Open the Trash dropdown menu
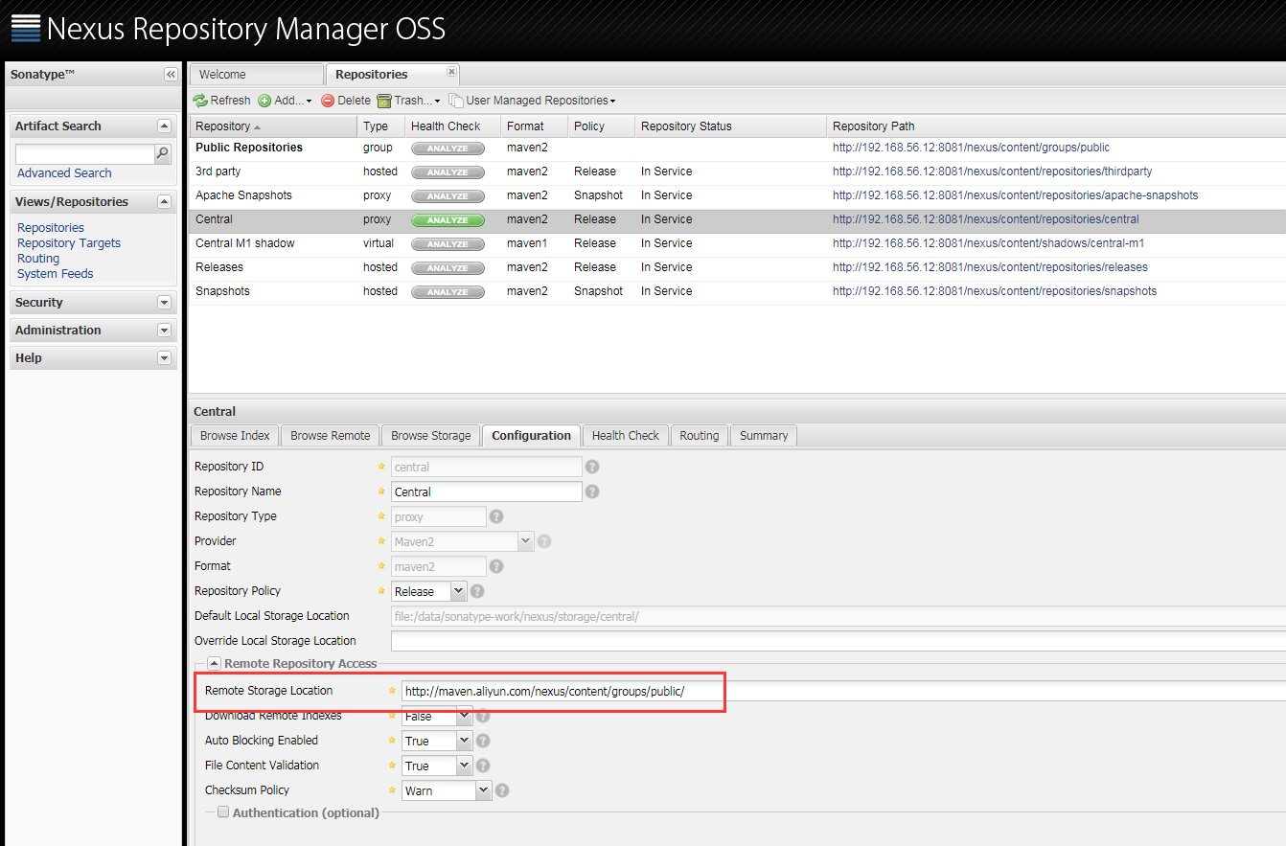The image size is (1286, 846). [x=408, y=101]
